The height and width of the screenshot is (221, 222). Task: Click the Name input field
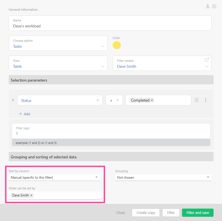(x=110, y=26)
